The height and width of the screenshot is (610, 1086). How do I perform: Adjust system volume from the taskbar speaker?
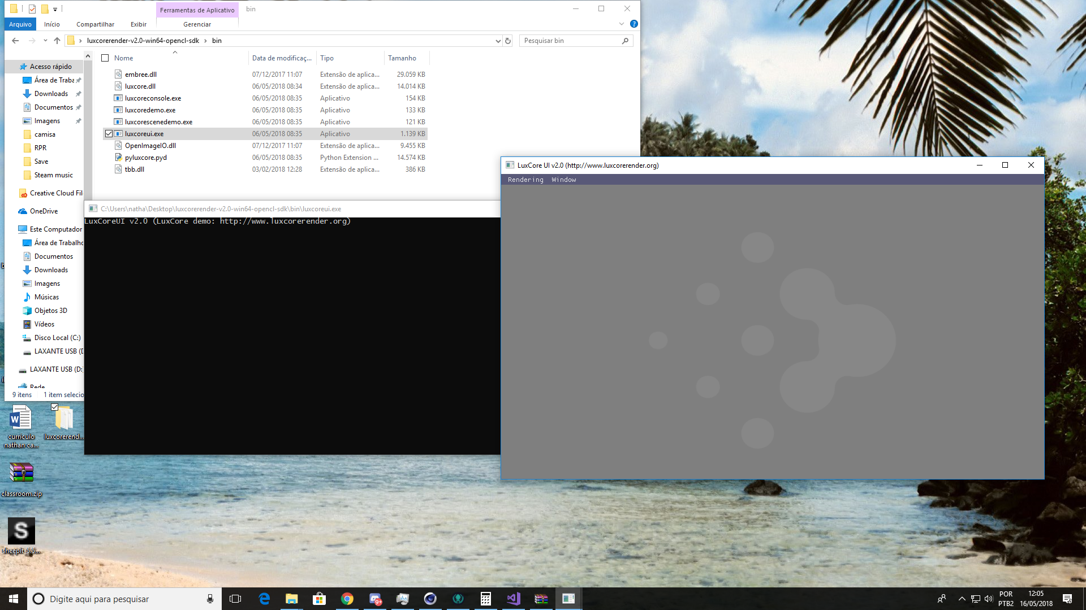click(x=989, y=599)
